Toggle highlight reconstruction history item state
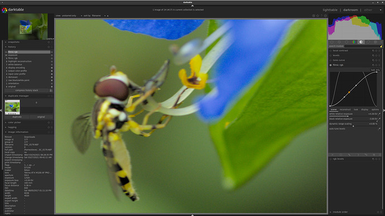The height and width of the screenshot is (216, 385). [51, 61]
